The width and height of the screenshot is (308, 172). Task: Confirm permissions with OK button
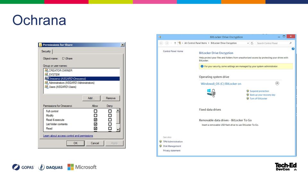pyautogui.click(x=75, y=143)
